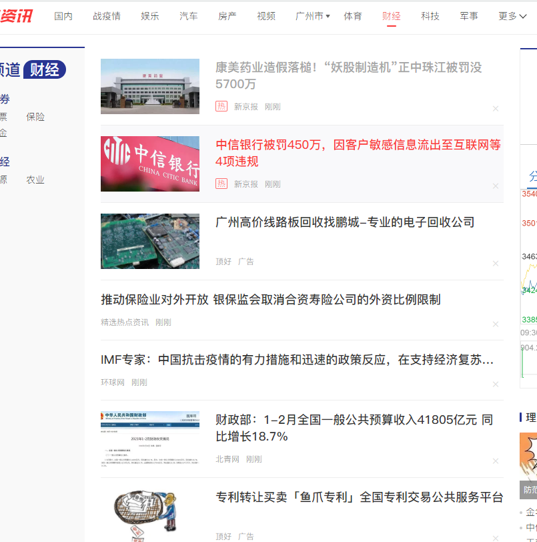The height and width of the screenshot is (542, 537).
Task: Open the circuit board ad thumbnail
Action: pos(150,241)
